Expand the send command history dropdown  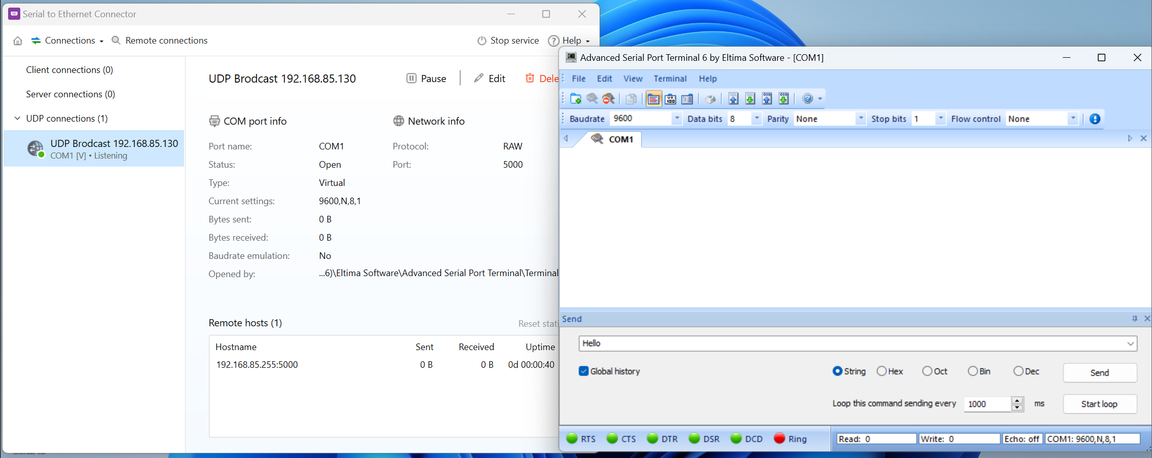click(x=1131, y=343)
